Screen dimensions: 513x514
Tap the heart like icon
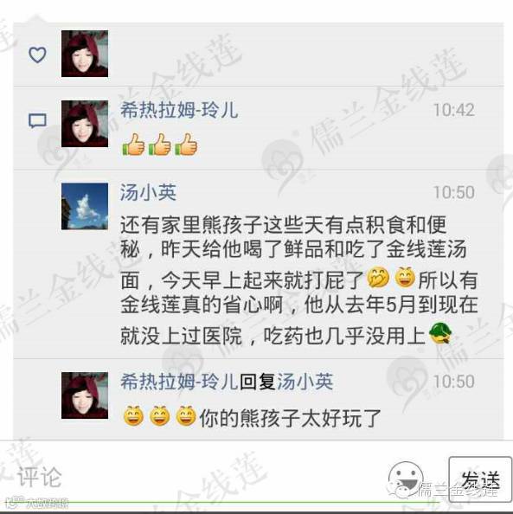click(x=37, y=55)
